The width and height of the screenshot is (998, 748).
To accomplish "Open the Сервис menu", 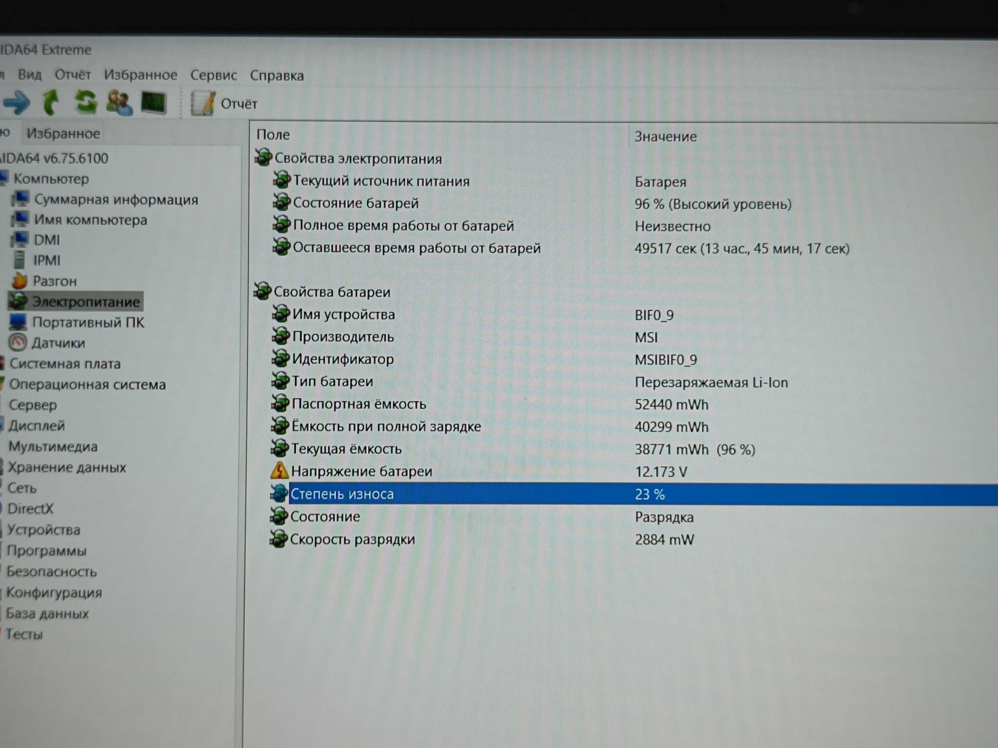I will click(213, 75).
